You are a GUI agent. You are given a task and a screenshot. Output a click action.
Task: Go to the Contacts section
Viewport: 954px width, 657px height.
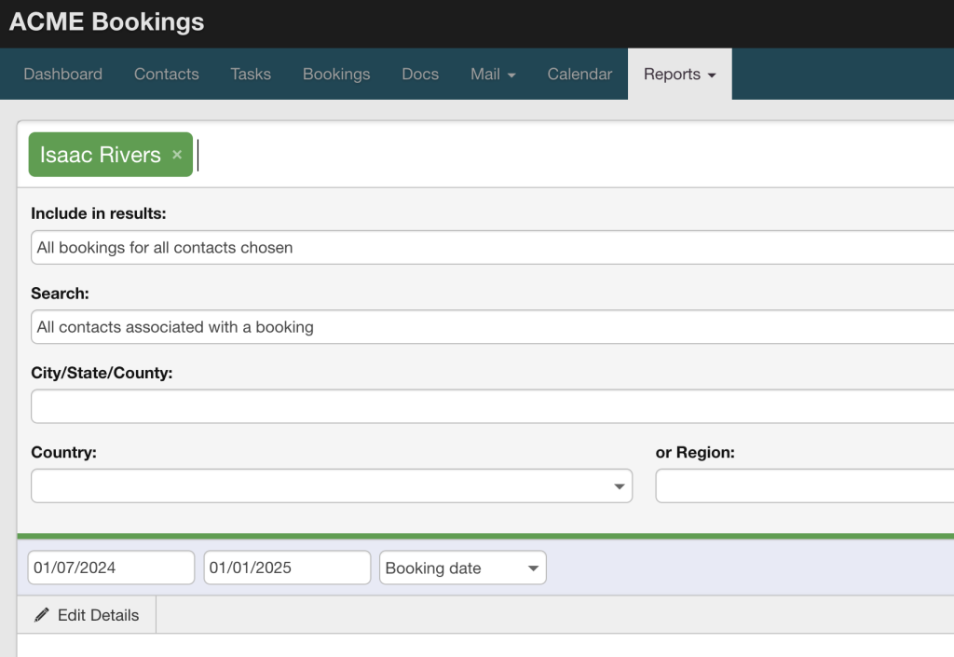click(x=166, y=74)
